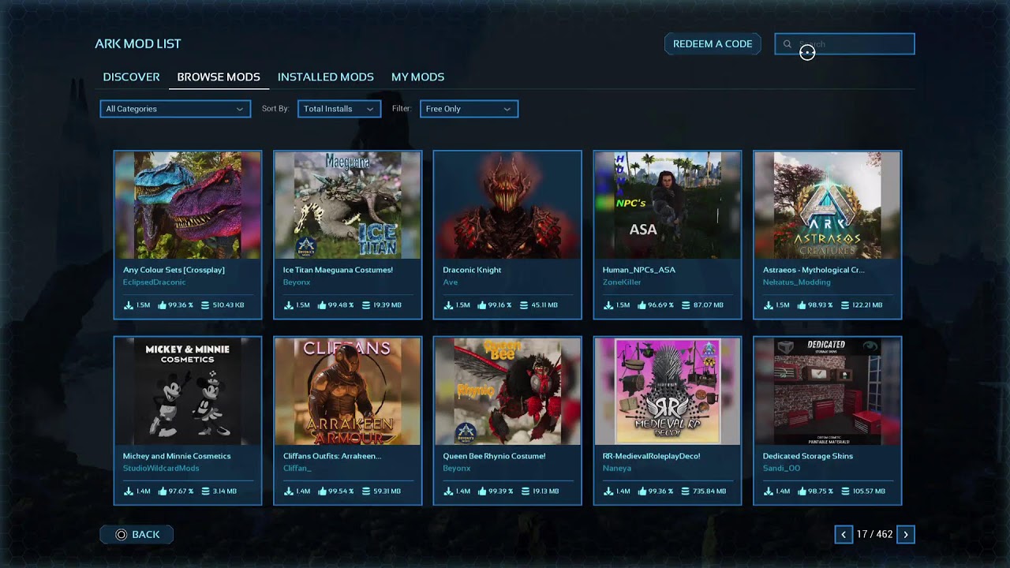Viewport: 1010px width, 568px height.
Task: Click author name Beyonx under Ice Titan
Action: point(297,282)
